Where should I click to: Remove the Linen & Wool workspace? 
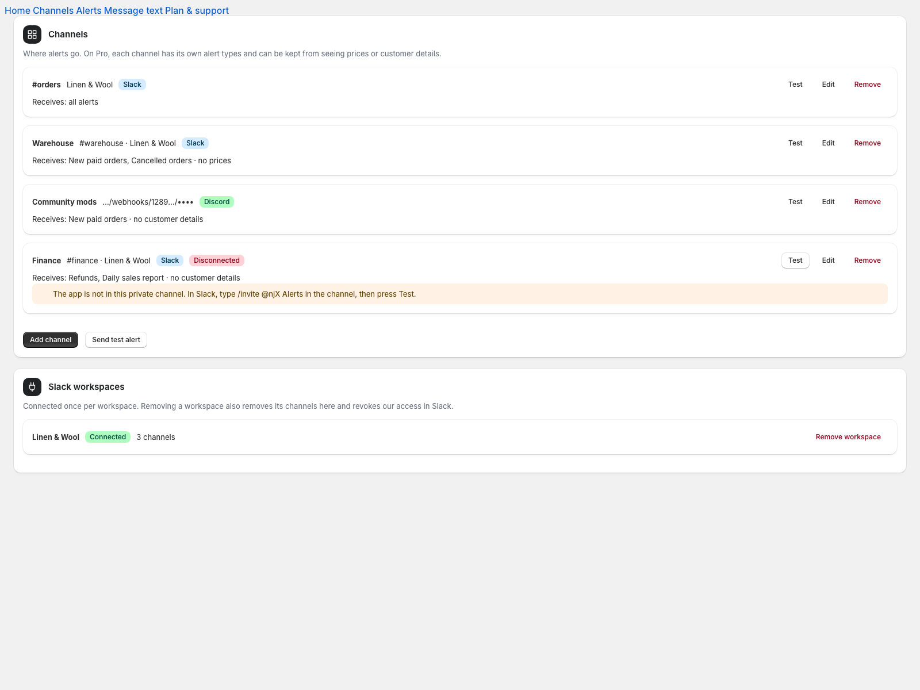[x=848, y=437]
